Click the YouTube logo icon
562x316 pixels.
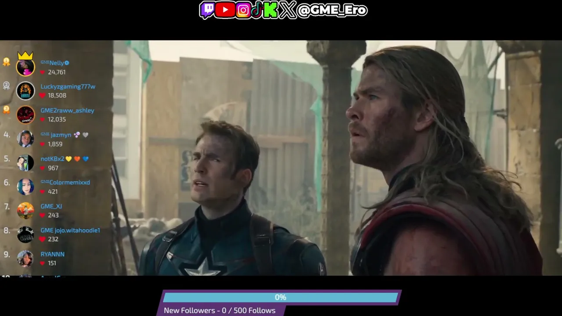coord(225,10)
